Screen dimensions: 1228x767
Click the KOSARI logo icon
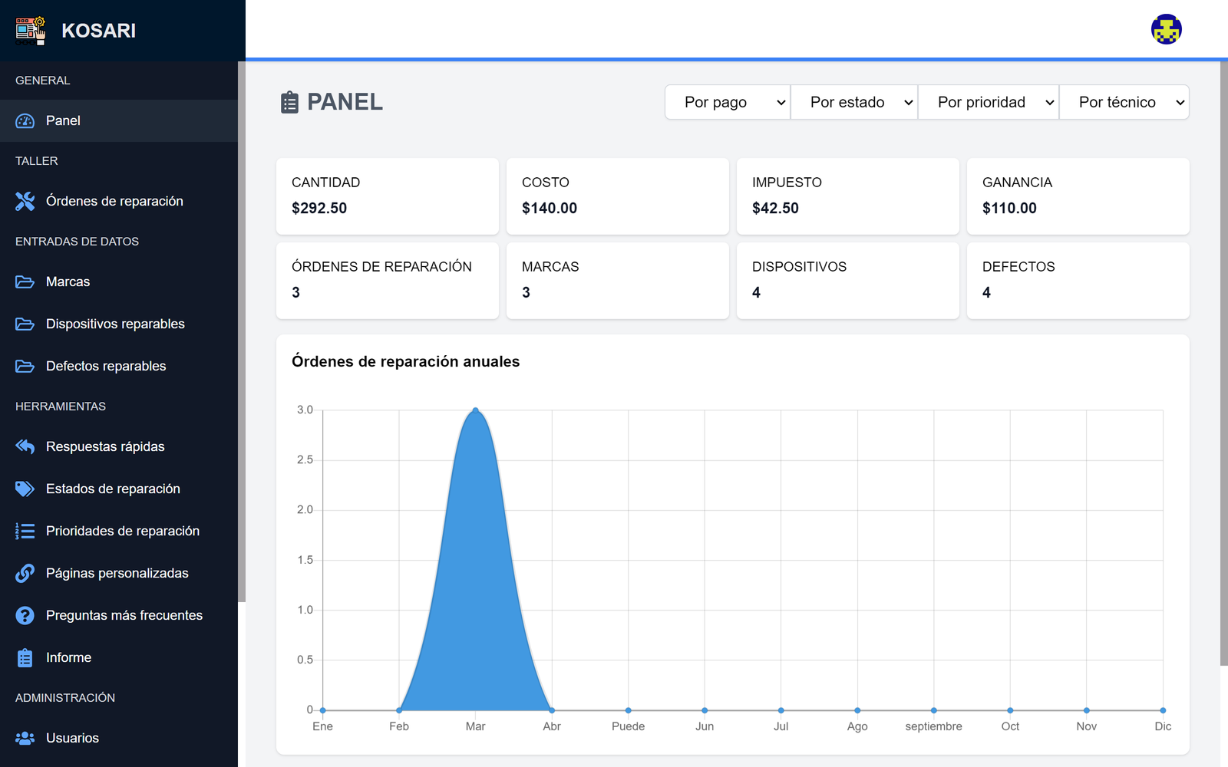tap(31, 31)
